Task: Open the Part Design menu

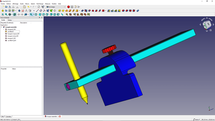Action: tap(40, 4)
